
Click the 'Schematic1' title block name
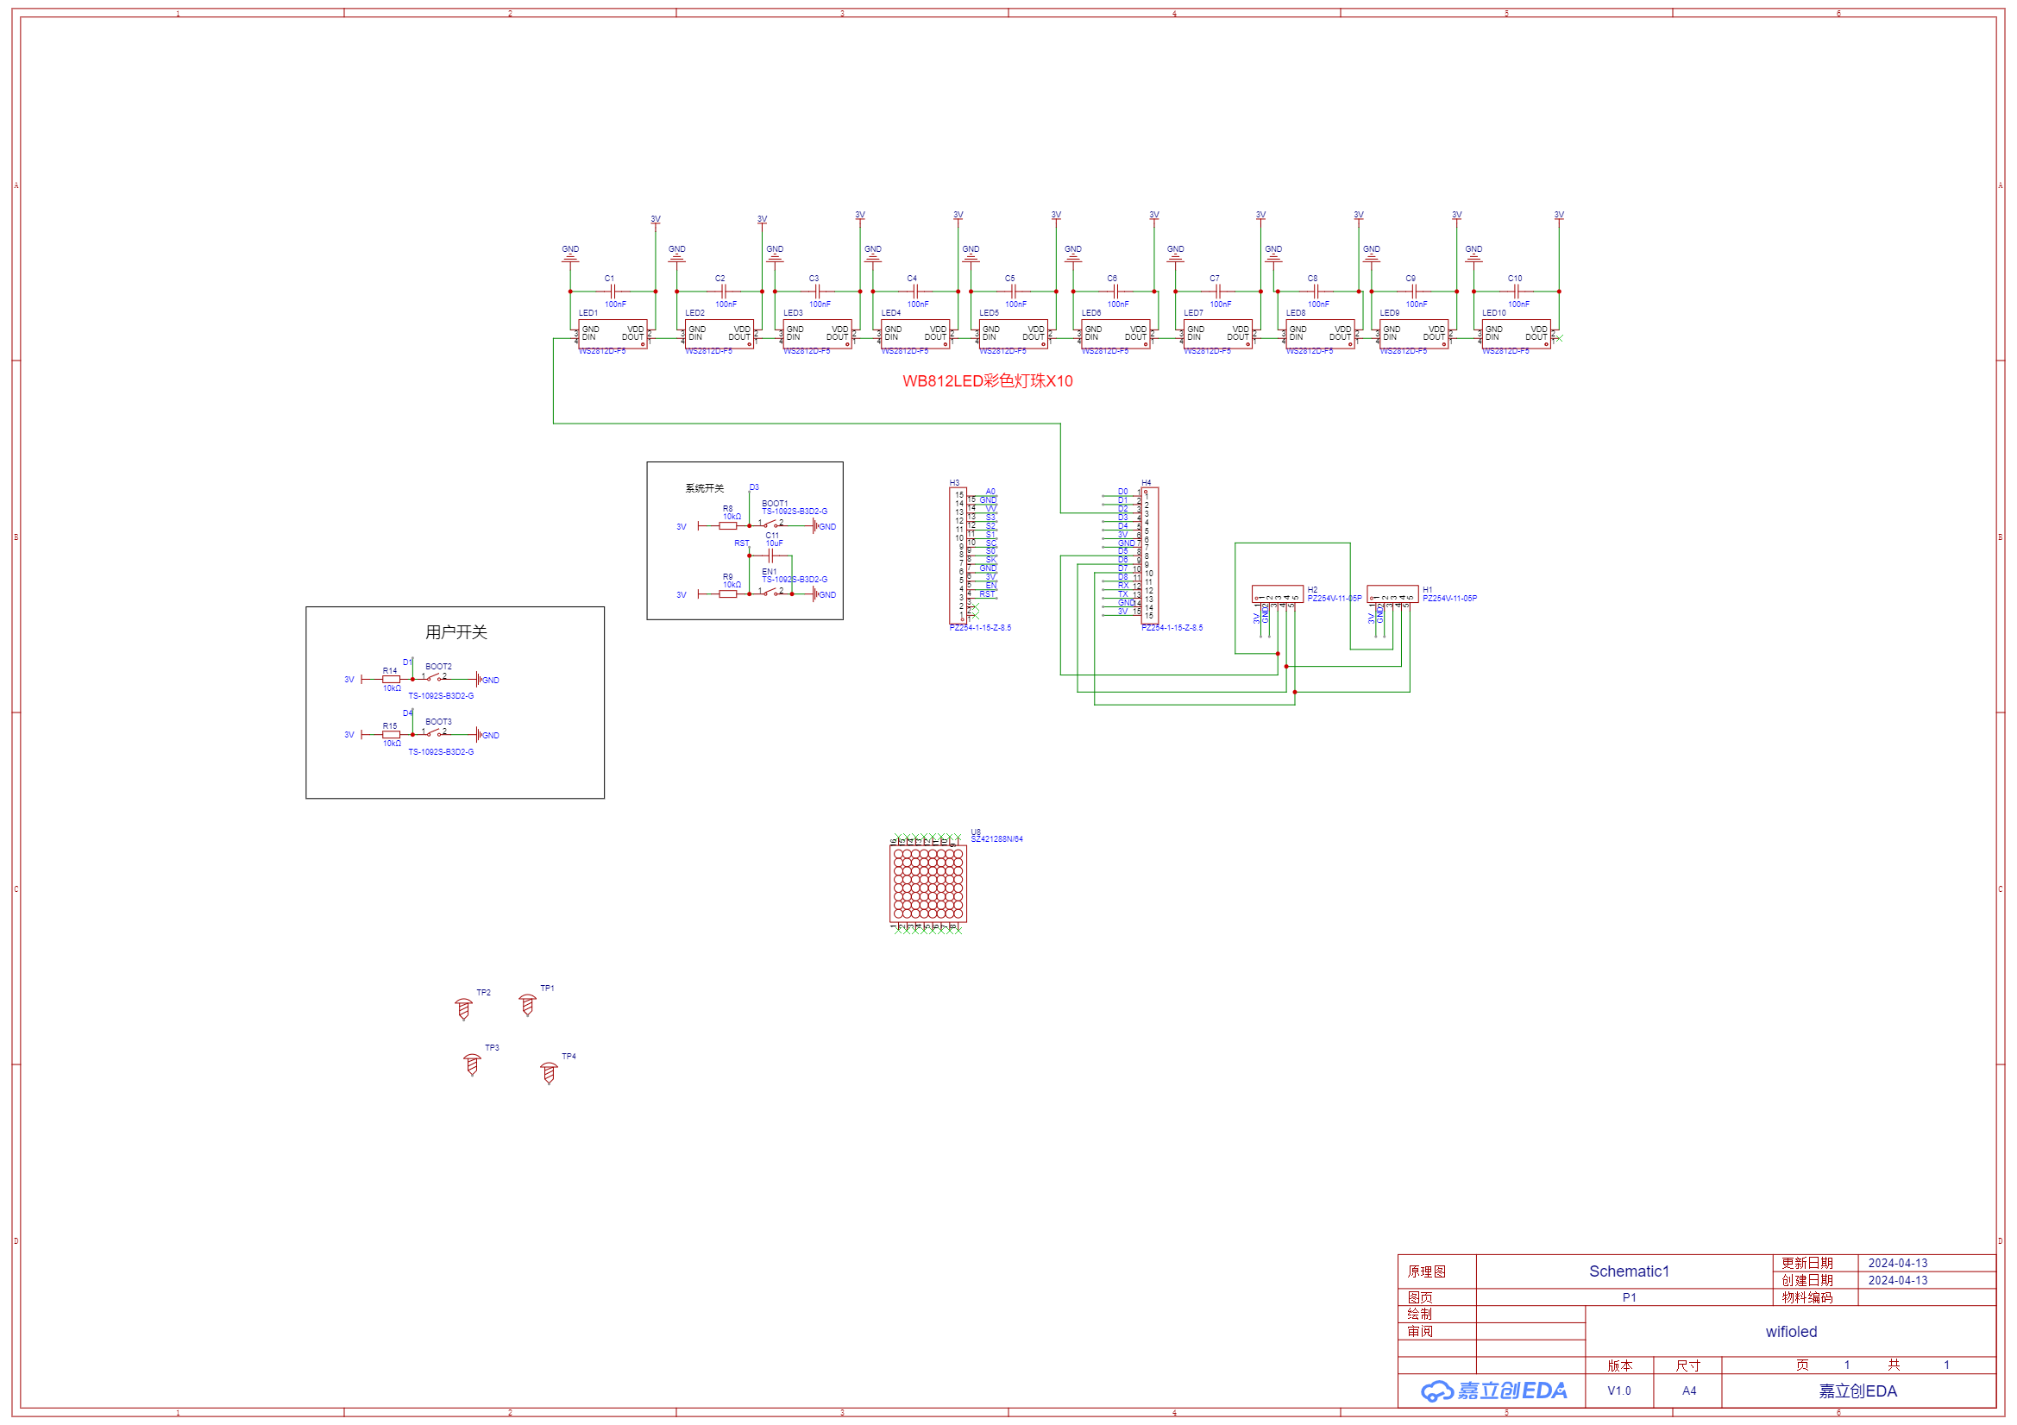coord(1629,1271)
